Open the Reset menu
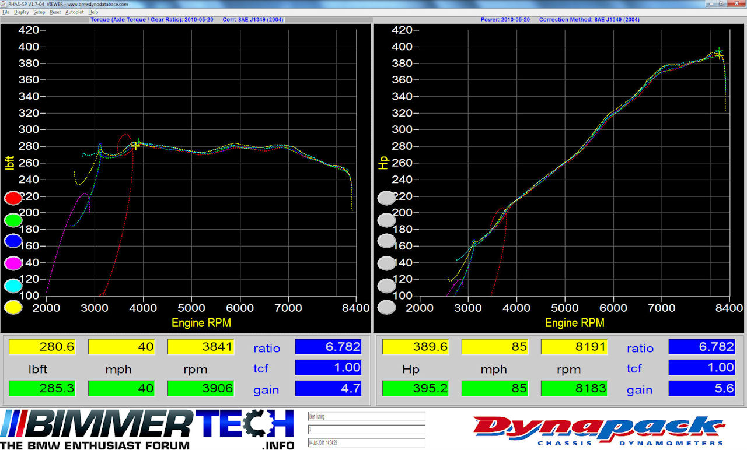The image size is (747, 450). [x=55, y=12]
